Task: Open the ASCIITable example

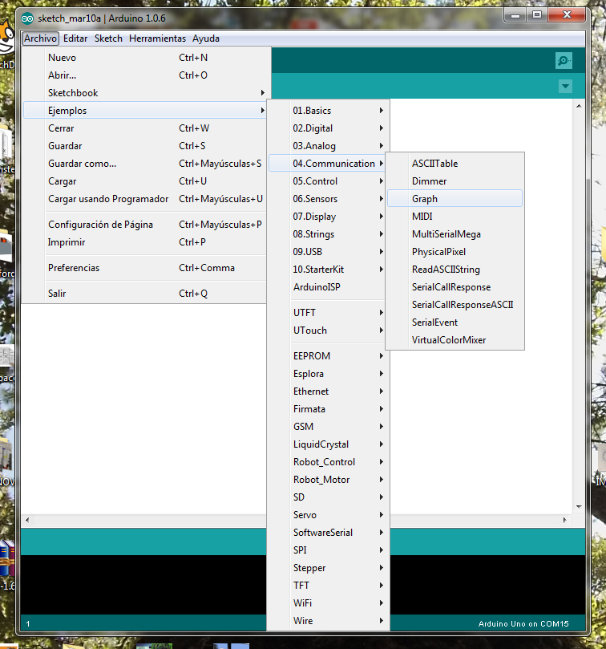Action: click(x=455, y=164)
